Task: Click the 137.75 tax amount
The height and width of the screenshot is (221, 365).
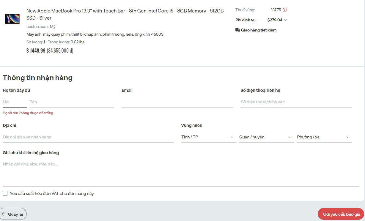Action: 276,10
